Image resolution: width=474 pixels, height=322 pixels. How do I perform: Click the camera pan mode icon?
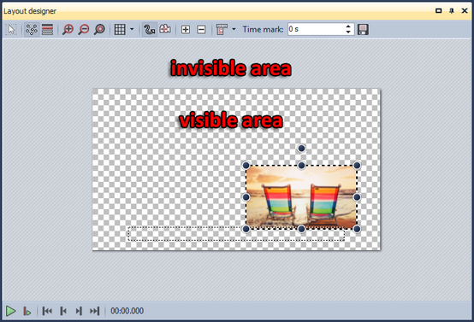tap(165, 29)
